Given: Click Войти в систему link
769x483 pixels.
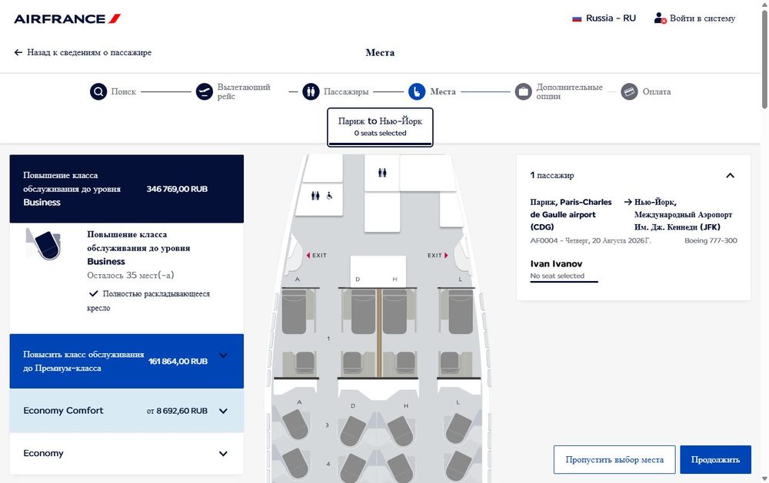Looking at the screenshot, I should (x=702, y=18).
